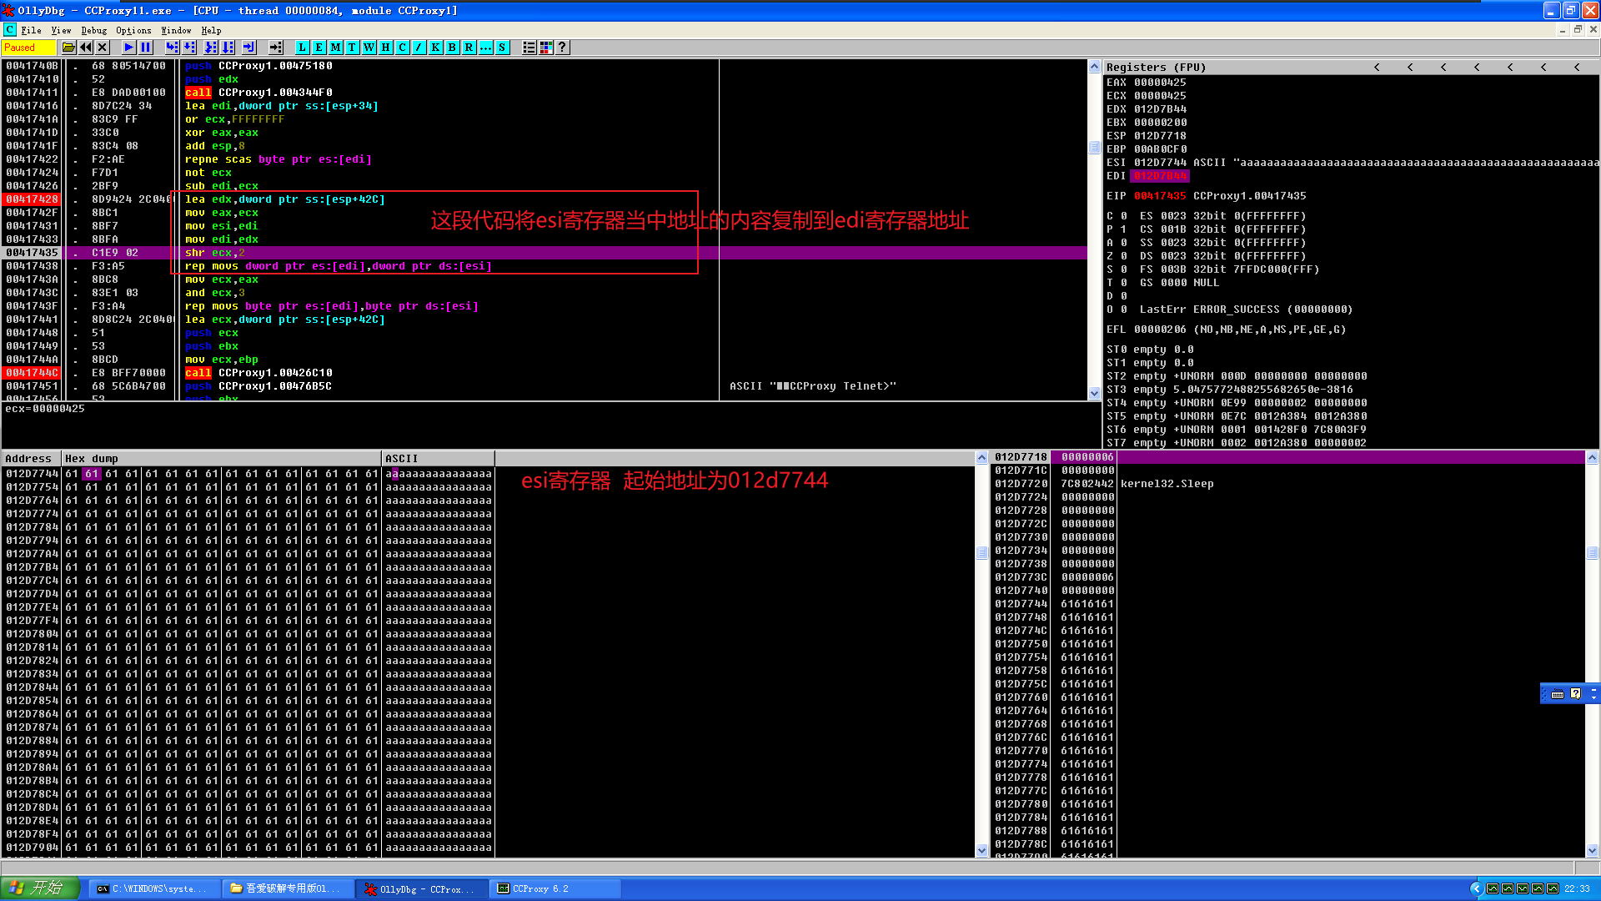Show the Memory map with the M button

pyautogui.click(x=335, y=48)
